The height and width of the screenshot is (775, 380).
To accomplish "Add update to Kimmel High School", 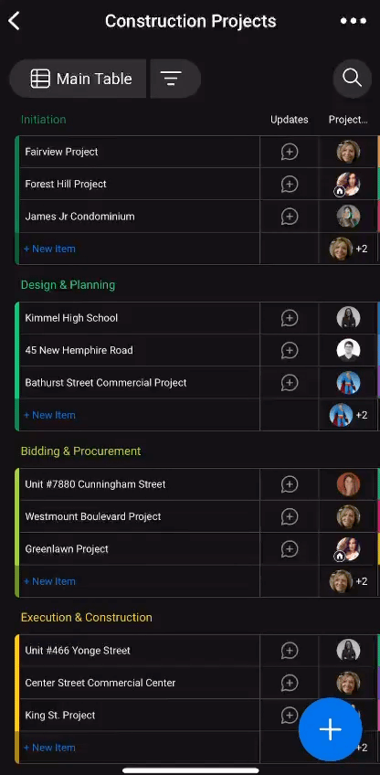I will click(x=290, y=318).
